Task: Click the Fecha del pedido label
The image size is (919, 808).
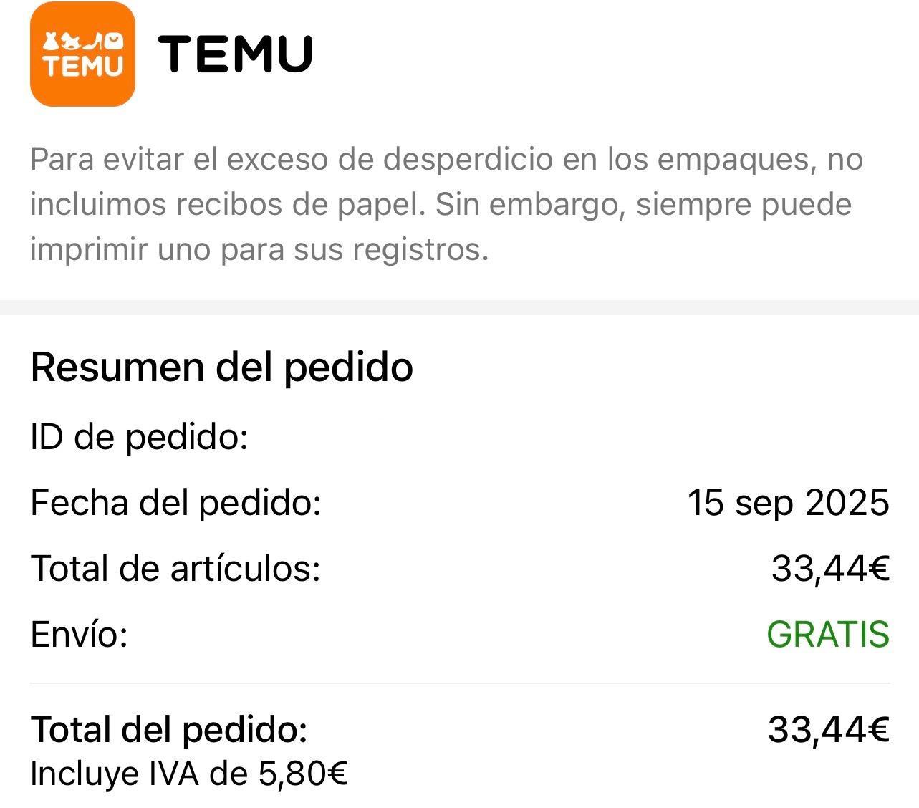Action: click(x=175, y=502)
